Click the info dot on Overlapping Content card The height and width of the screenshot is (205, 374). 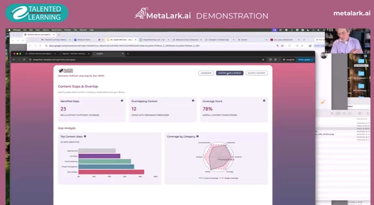pos(193,100)
